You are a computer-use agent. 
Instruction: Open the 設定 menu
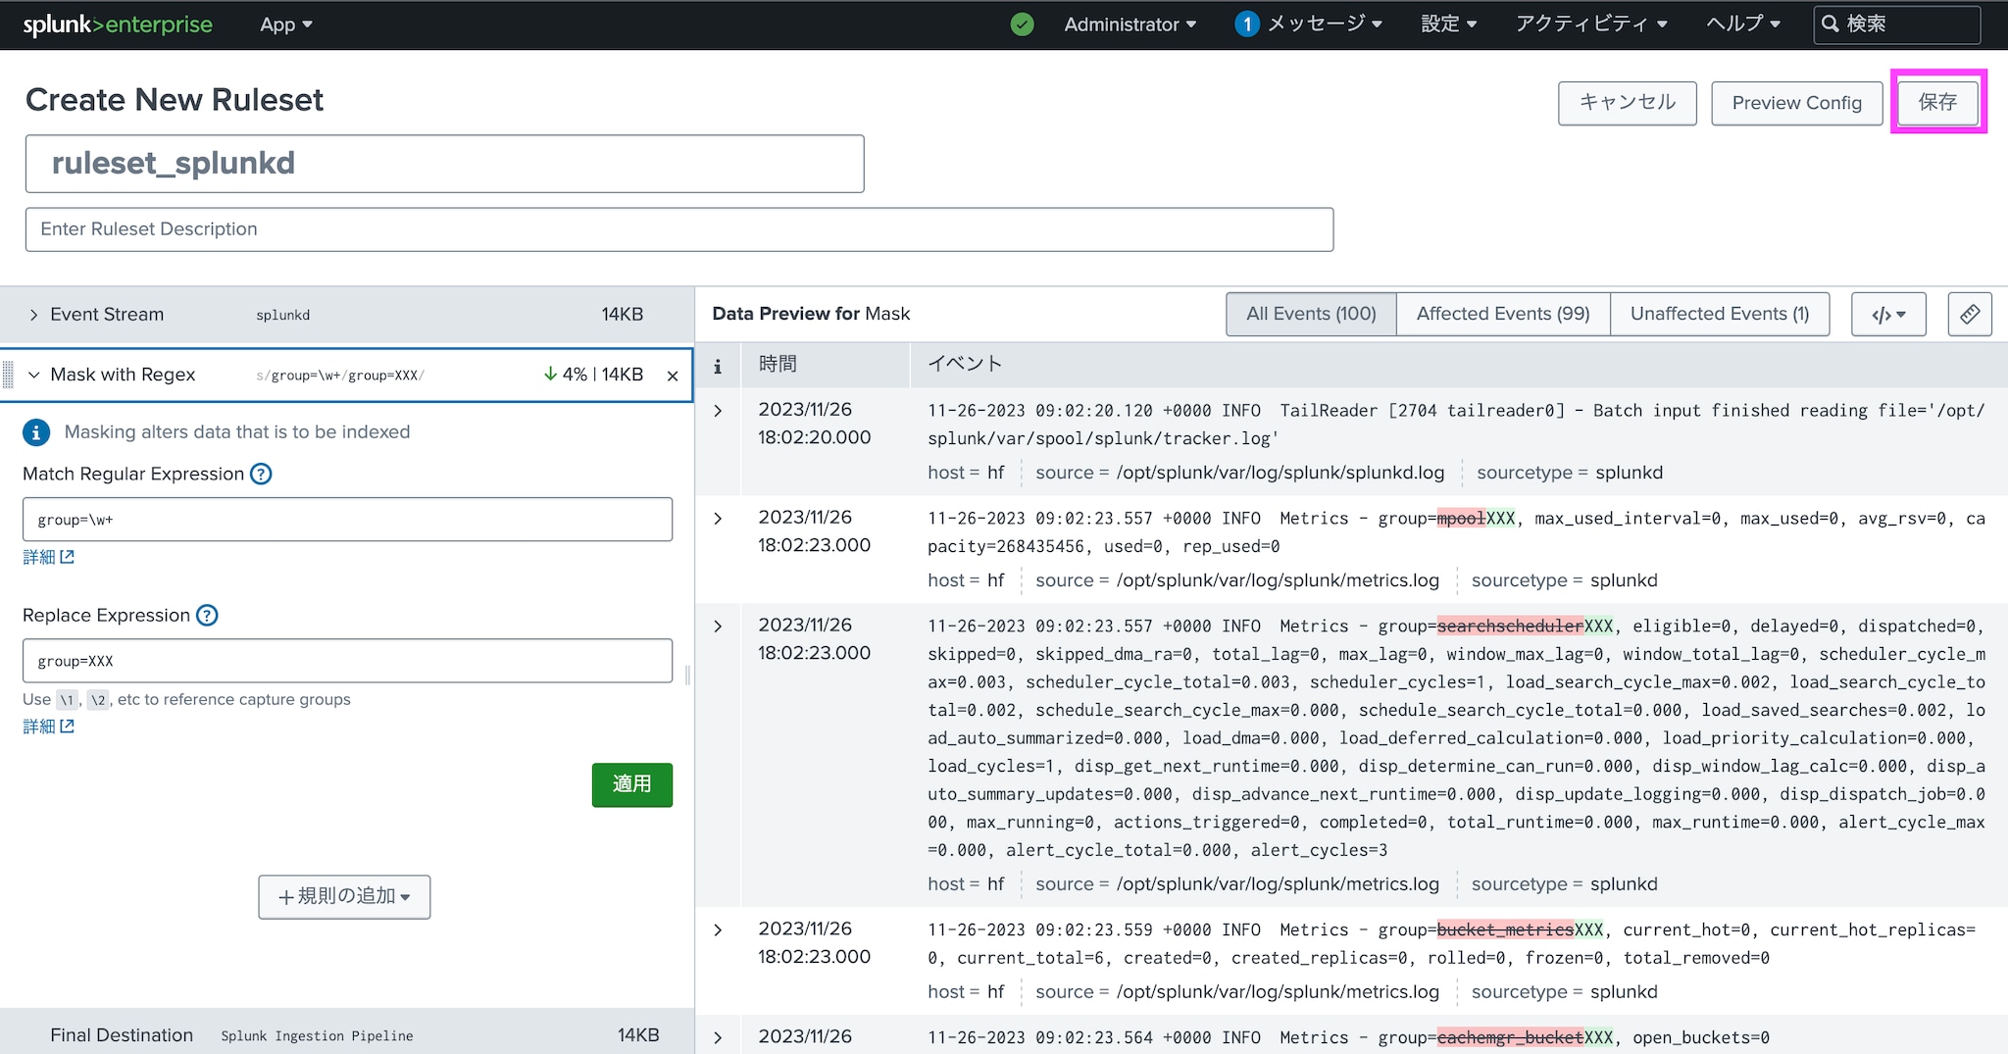pos(1448,25)
